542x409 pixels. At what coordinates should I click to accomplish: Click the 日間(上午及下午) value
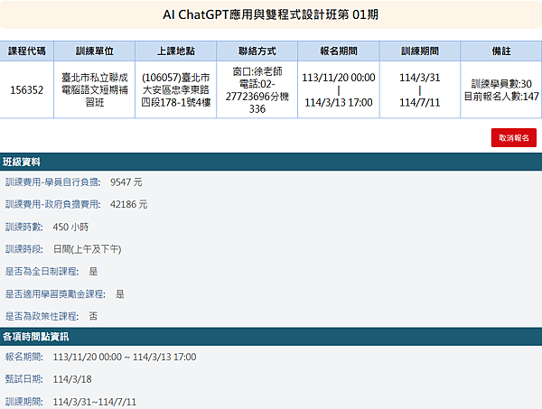click(x=87, y=249)
